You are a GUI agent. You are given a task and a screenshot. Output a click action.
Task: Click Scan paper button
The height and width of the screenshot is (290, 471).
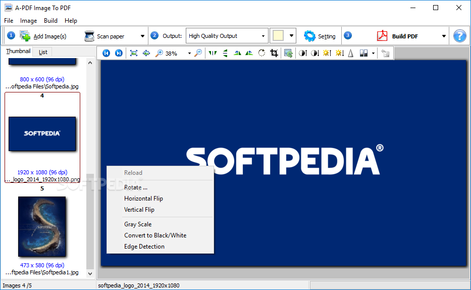tap(104, 36)
